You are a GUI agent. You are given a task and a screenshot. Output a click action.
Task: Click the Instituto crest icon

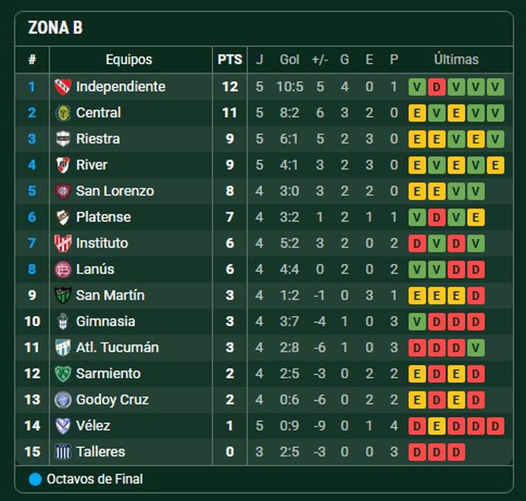pyautogui.click(x=63, y=243)
